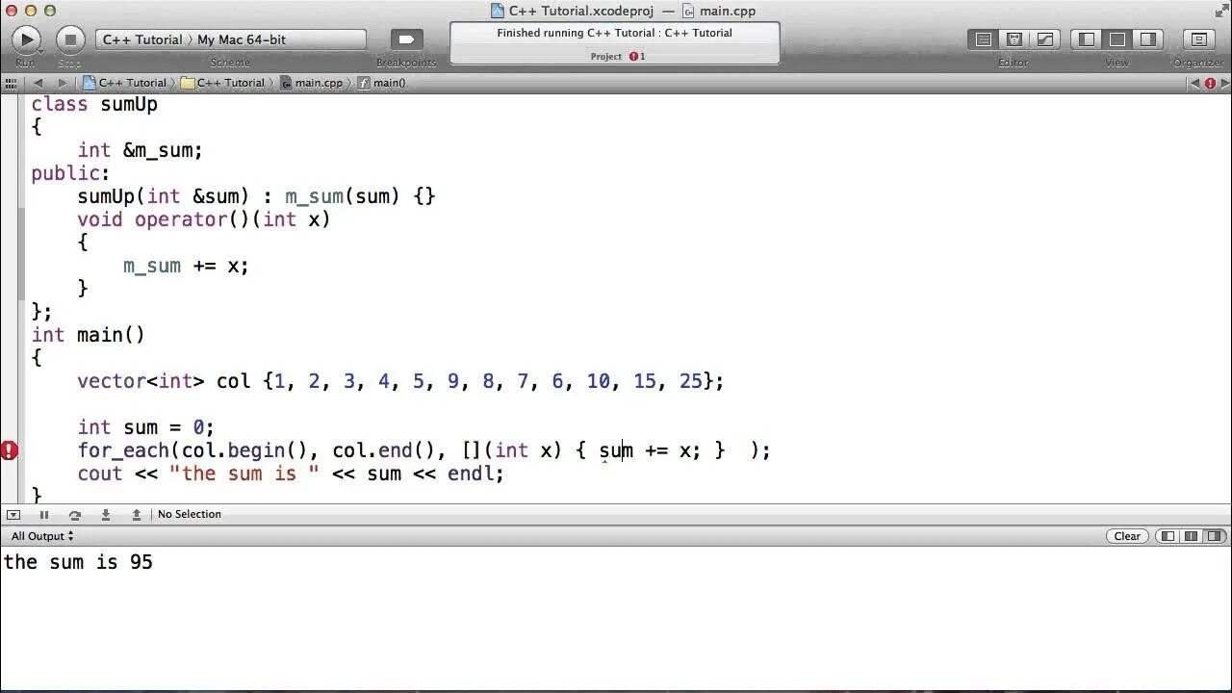
Task: Toggle the Breakpoints button
Action: pyautogui.click(x=406, y=39)
